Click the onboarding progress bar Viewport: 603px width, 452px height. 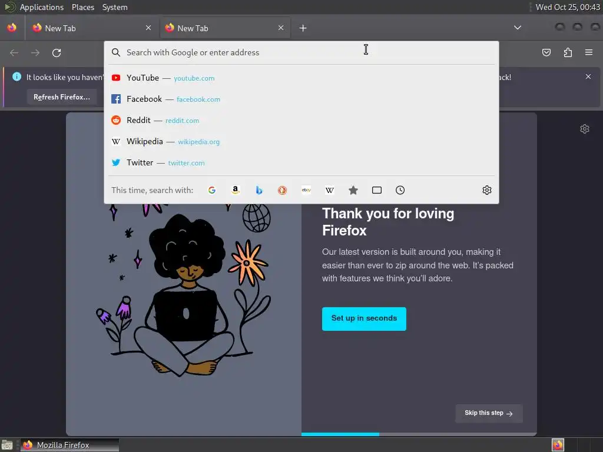[x=419, y=434]
